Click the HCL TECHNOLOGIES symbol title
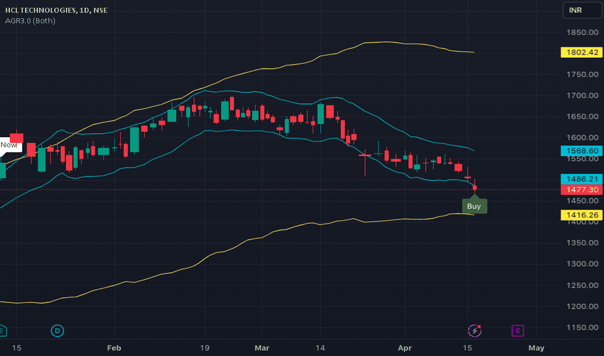Viewport: 604px width, 356px height. coord(56,10)
